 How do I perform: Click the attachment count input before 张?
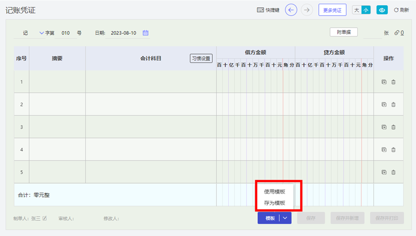coord(372,33)
